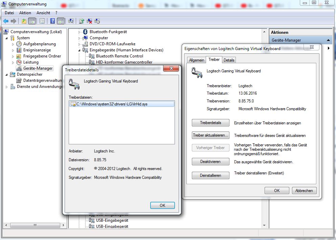Viewport: 336px width, 240px height.
Task: Click the Dienste und Anwendungen icon
Action: (13, 87)
